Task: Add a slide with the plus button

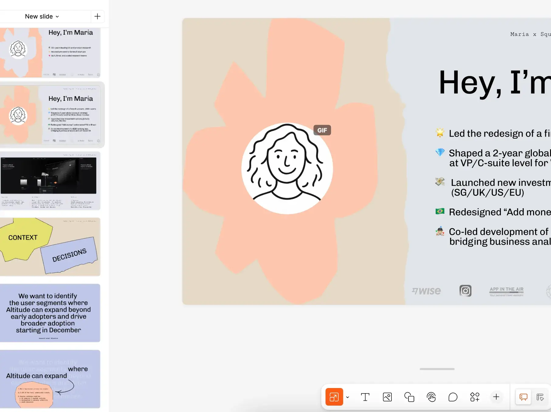Action: pyautogui.click(x=97, y=16)
